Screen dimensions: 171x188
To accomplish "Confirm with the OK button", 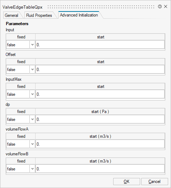I will [126, 182].
